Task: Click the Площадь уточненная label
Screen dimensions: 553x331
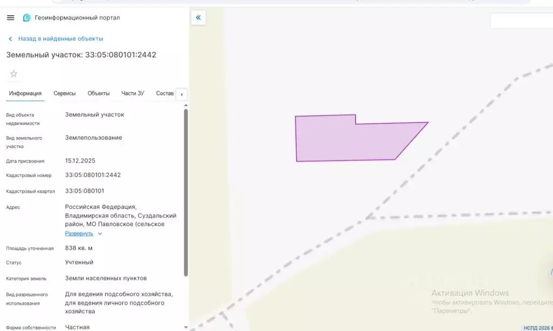Action: [x=30, y=248]
